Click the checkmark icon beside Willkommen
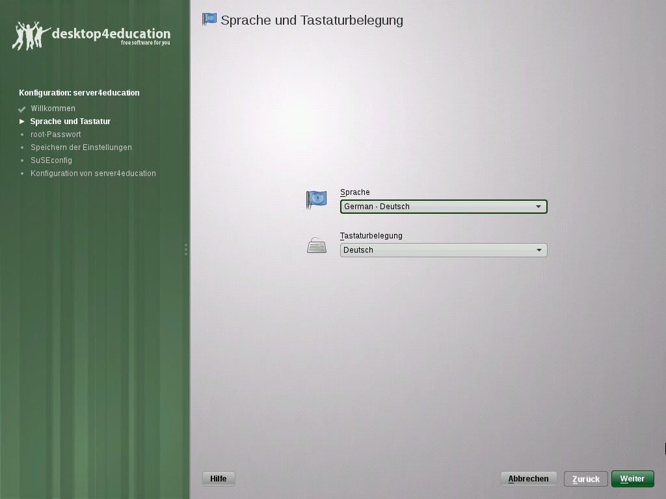Image resolution: width=666 pixels, height=499 pixels. (22, 109)
